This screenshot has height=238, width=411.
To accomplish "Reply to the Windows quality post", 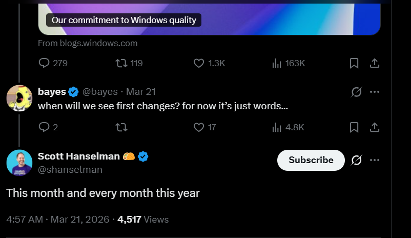I will pos(45,63).
